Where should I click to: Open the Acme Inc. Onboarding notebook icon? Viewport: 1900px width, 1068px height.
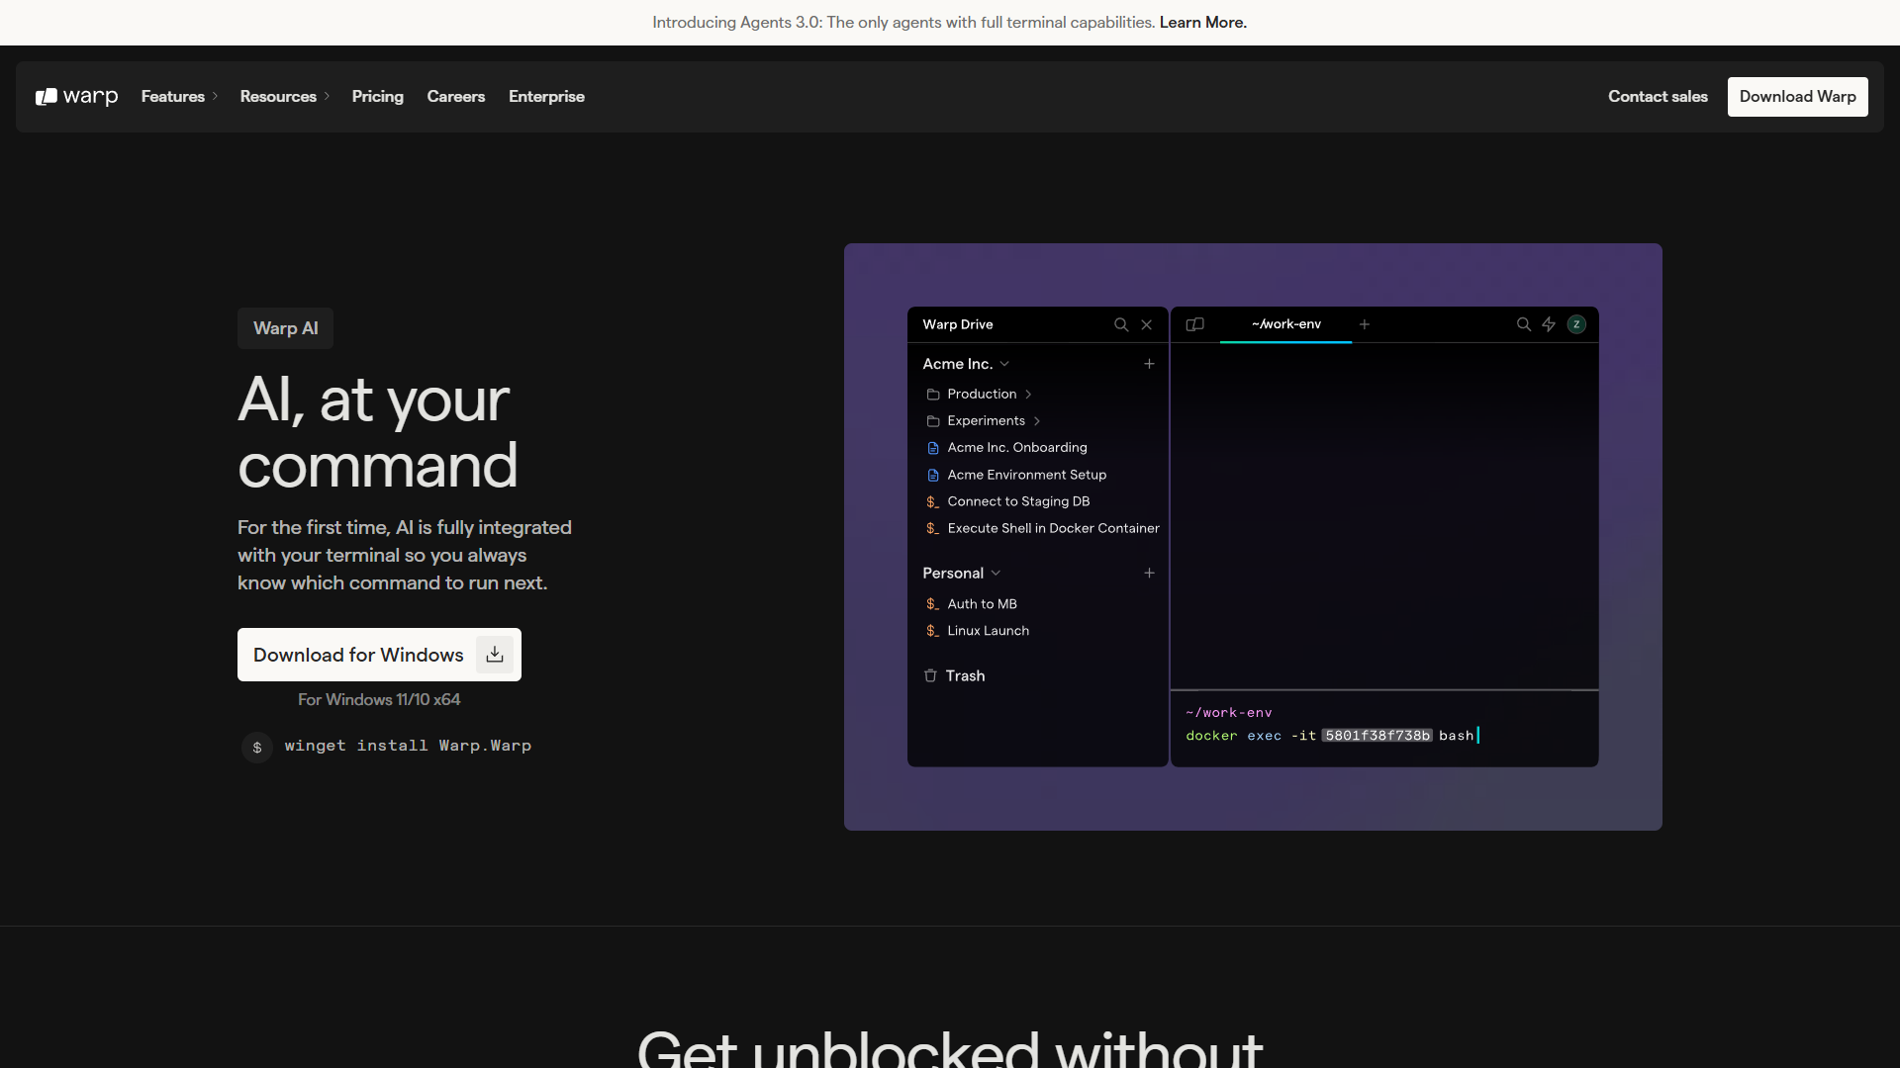[933, 447]
